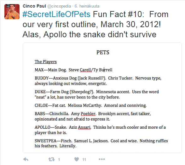Click the underlined The Players heading
This screenshot has height=165, width=185.
click(x=46, y=62)
